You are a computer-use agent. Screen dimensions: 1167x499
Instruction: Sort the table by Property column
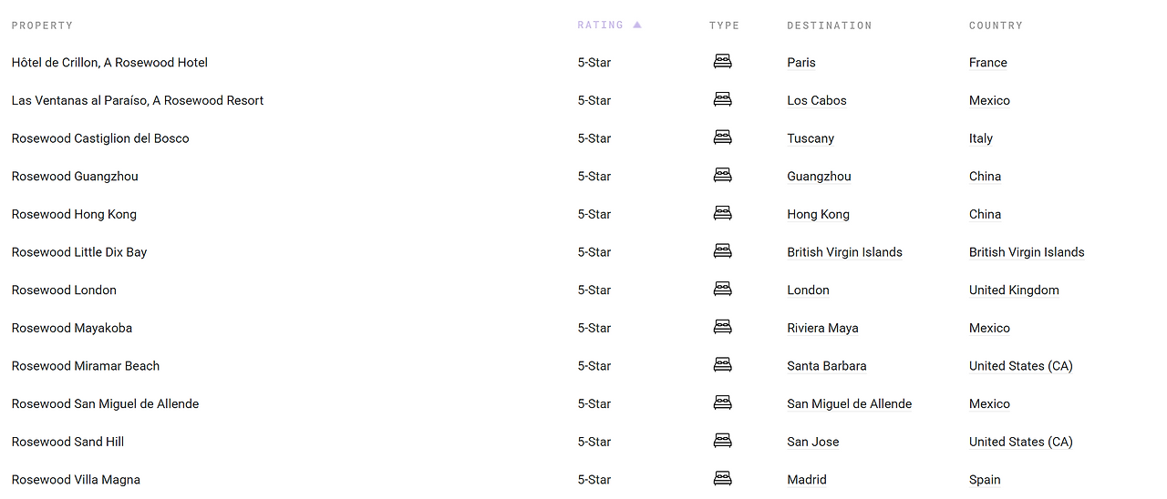42,25
